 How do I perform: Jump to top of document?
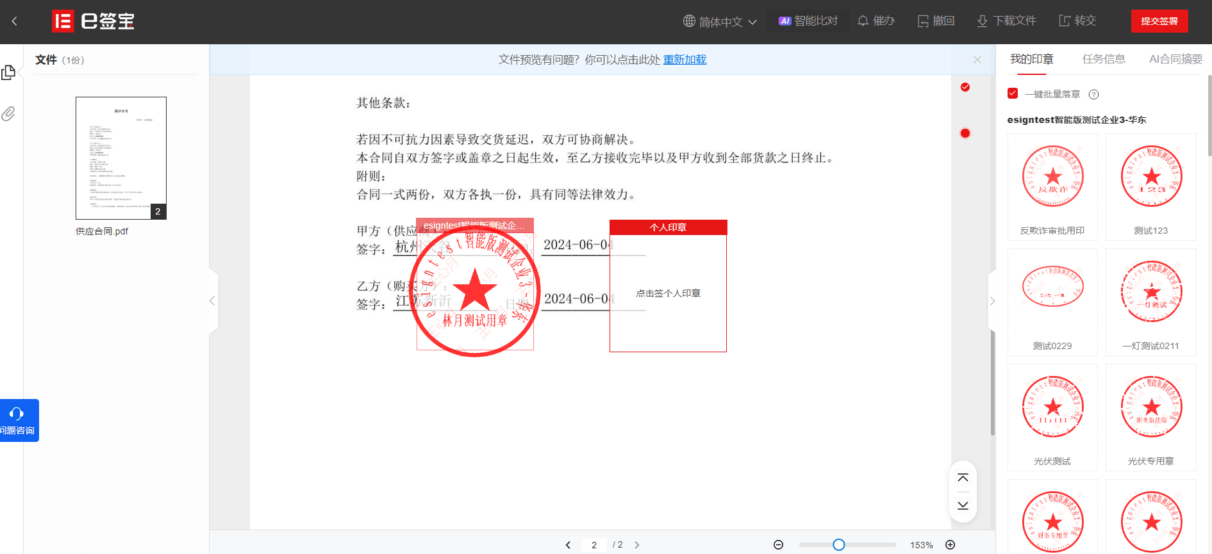click(x=963, y=478)
